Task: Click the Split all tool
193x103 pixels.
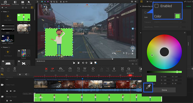Action: tap(52, 69)
